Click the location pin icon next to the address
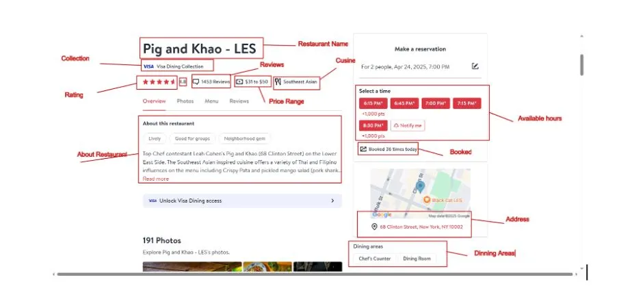The image size is (619, 297). coord(374,227)
